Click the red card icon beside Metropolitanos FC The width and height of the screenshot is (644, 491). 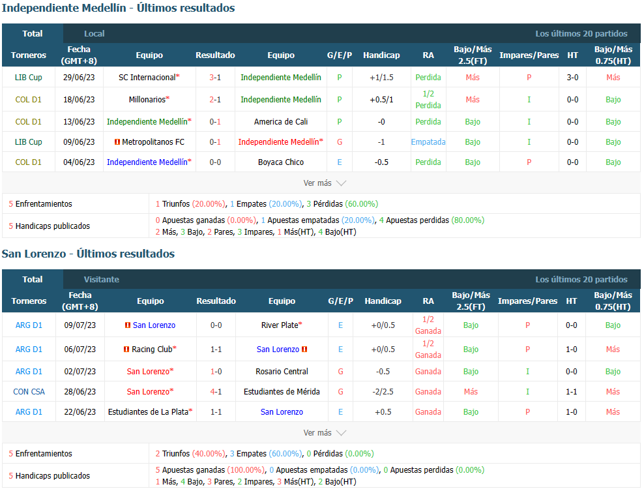point(117,142)
